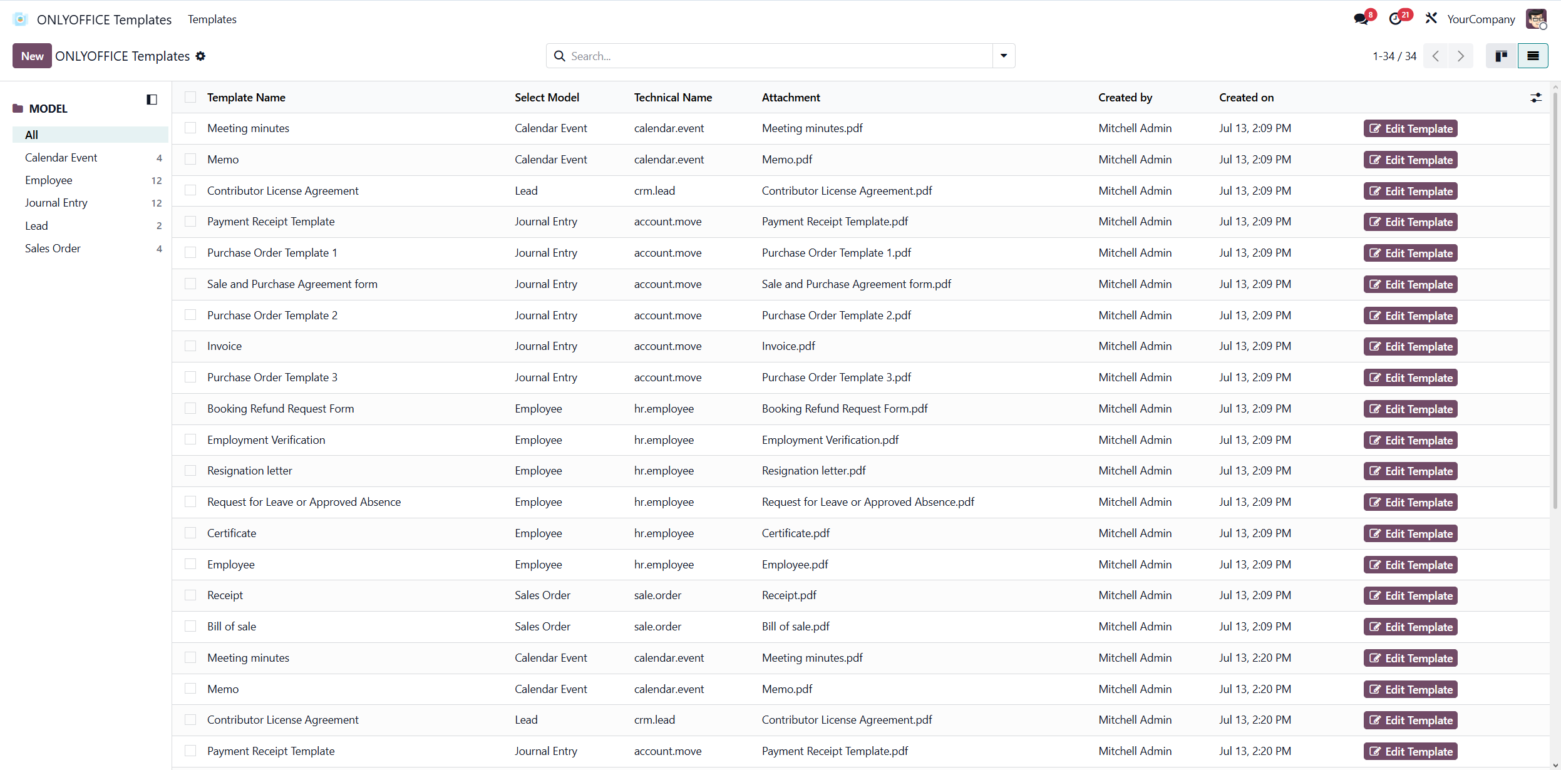This screenshot has height=770, width=1561.
Task: Create a New template
Action: (32, 56)
